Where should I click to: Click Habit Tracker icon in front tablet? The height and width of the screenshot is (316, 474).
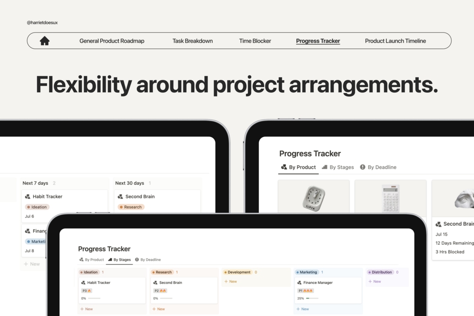[83, 283]
